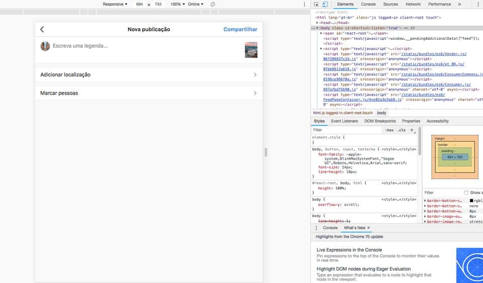Click the Escreva uma legenda caption field
Viewport: 483px width, 283px height.
[x=146, y=46]
